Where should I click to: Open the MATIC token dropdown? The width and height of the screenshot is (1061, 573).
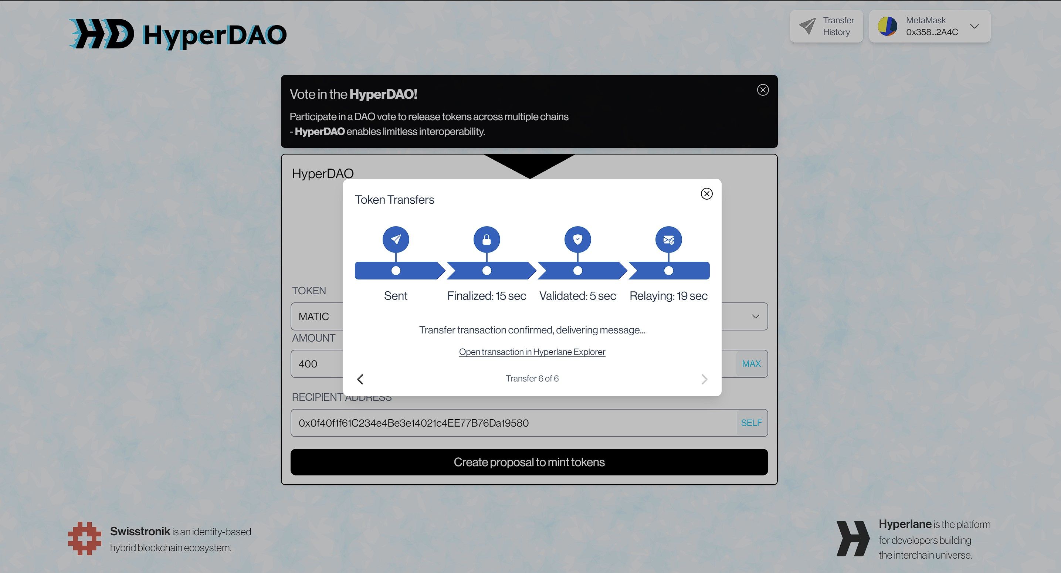tap(529, 316)
